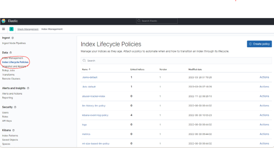Click the Create policy button
Screen dimensions: 274x148
click(259, 44)
